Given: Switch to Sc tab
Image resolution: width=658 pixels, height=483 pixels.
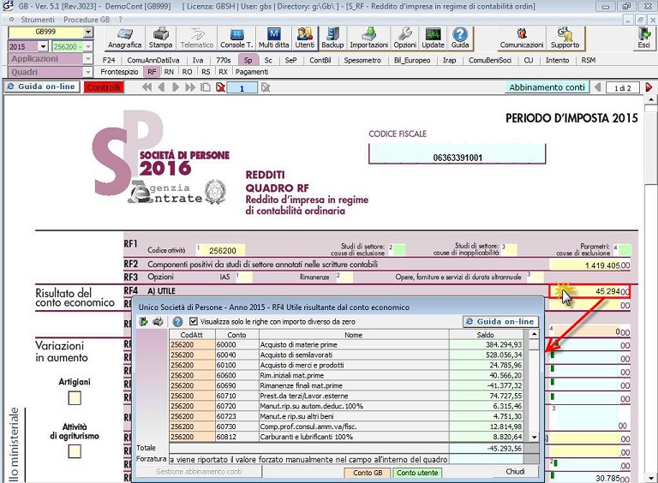Looking at the screenshot, I should (x=268, y=60).
